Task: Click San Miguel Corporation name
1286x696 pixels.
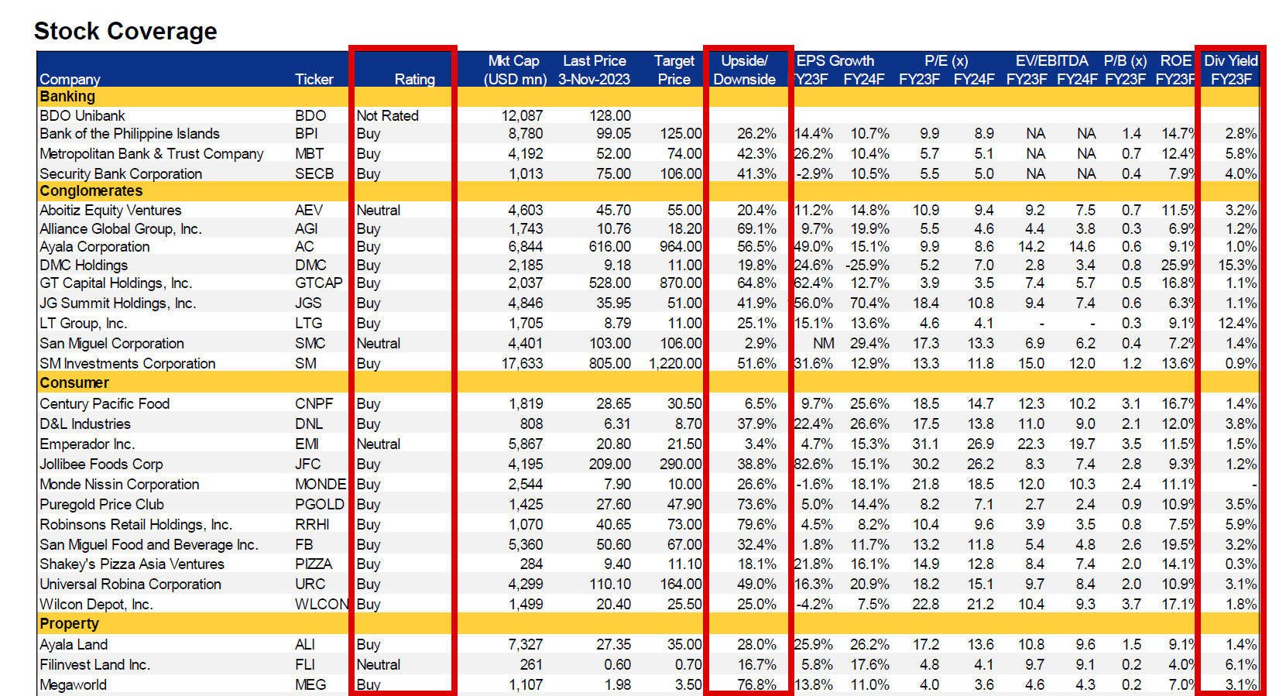Action: click(x=111, y=344)
